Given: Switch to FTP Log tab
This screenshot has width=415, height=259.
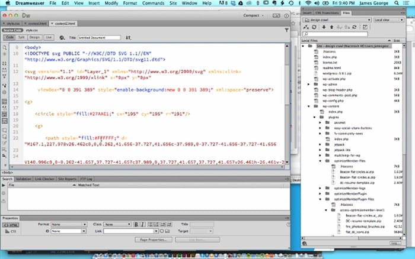Looking at the screenshot, I should point(86,179).
